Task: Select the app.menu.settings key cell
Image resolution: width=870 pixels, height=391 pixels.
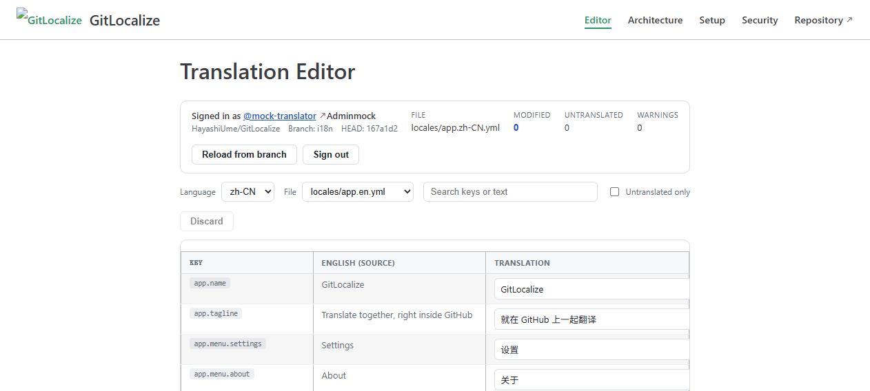Action: tap(247, 350)
